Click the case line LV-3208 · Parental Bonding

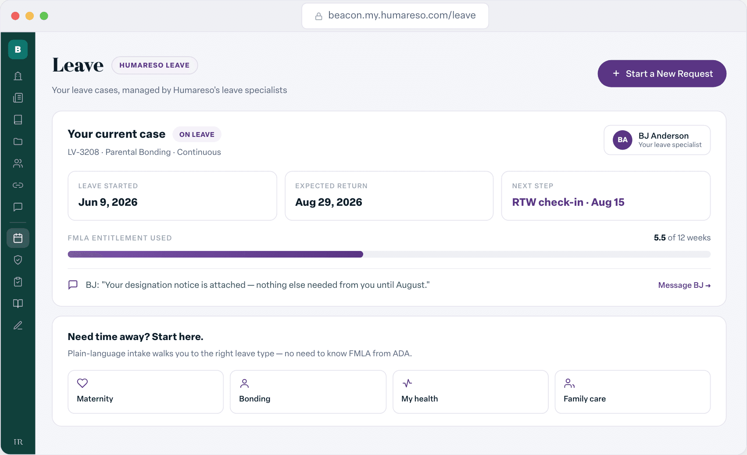pos(144,152)
